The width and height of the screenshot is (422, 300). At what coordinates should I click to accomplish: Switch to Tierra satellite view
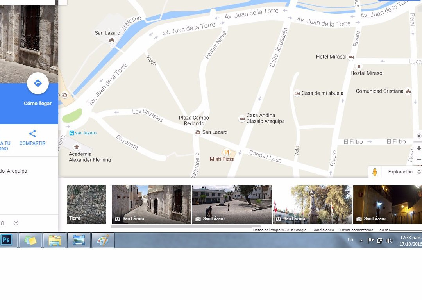[86, 204]
